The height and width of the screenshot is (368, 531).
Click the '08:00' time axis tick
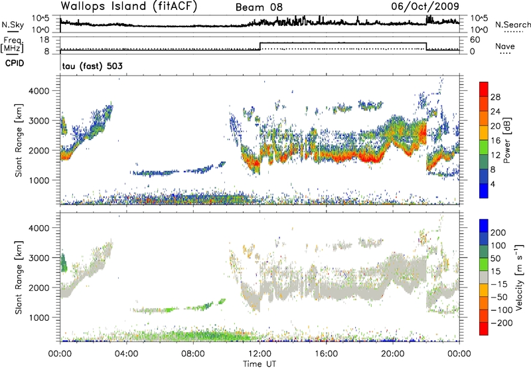click(x=193, y=353)
